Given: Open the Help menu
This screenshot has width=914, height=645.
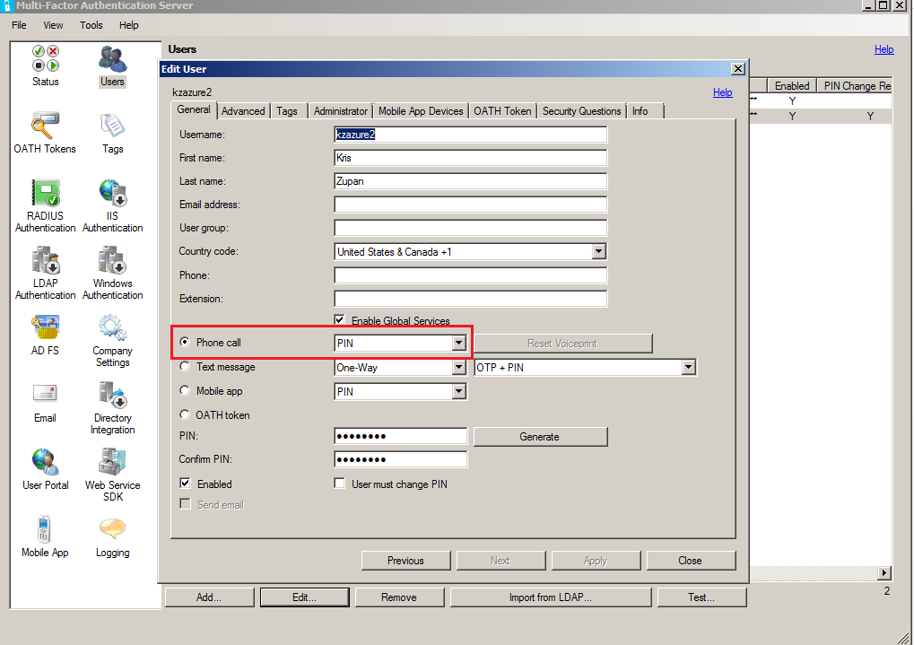Looking at the screenshot, I should [129, 25].
